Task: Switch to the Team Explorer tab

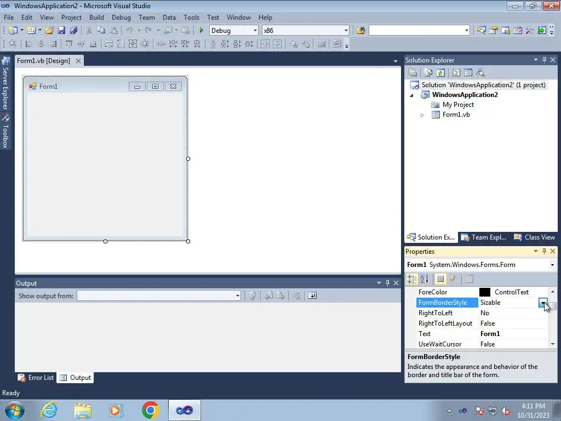Action: pos(484,237)
